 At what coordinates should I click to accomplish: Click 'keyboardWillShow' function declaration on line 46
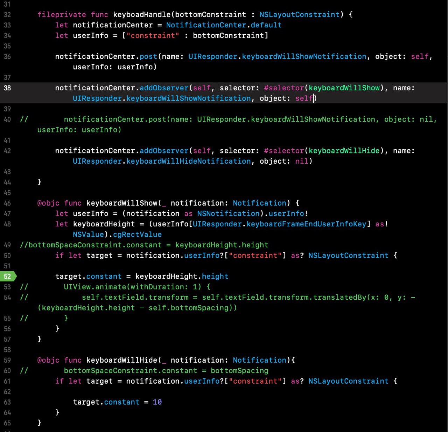(x=122, y=203)
